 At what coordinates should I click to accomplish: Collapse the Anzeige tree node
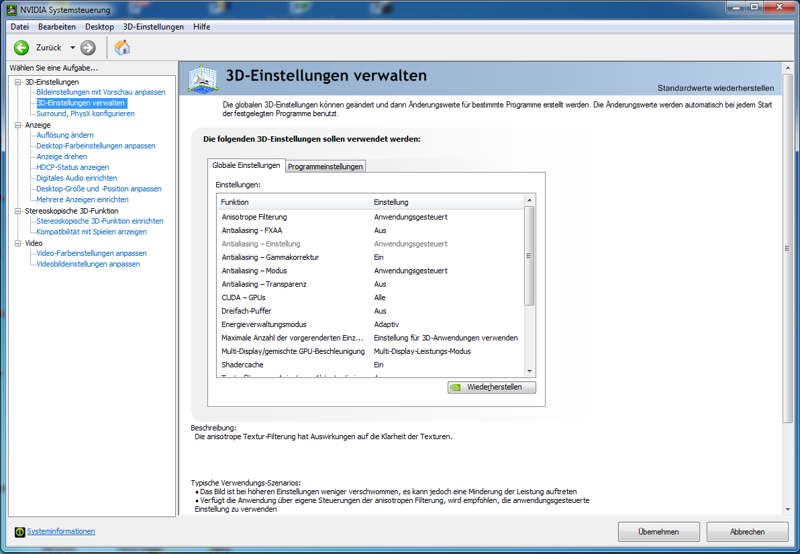(x=18, y=125)
